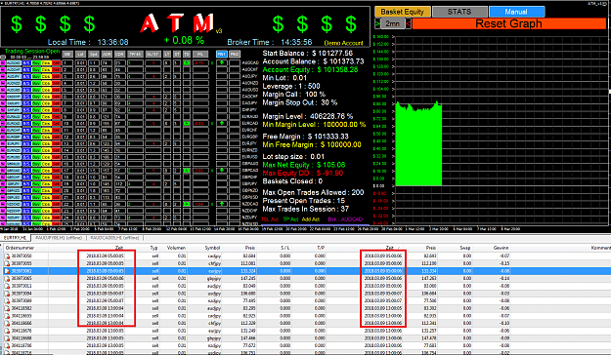
Task: Sort trades by the Ordernummer column
Action: click(20, 248)
